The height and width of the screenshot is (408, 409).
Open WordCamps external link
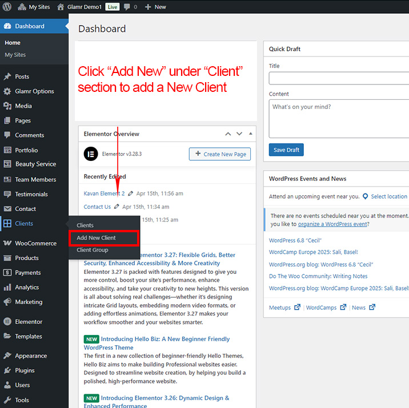pos(326,308)
